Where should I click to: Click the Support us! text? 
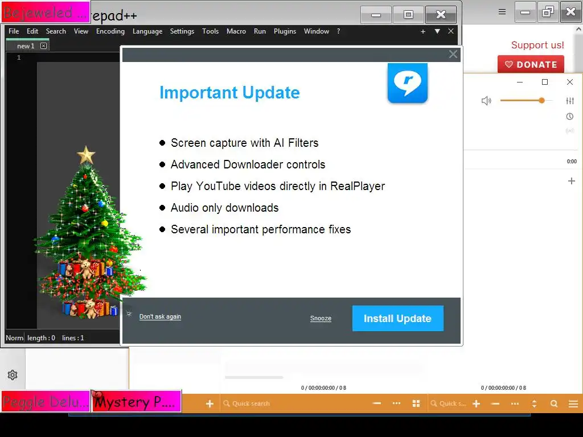point(537,45)
